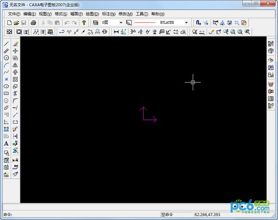Click the Print icon in toolbar

[x=33, y=22]
